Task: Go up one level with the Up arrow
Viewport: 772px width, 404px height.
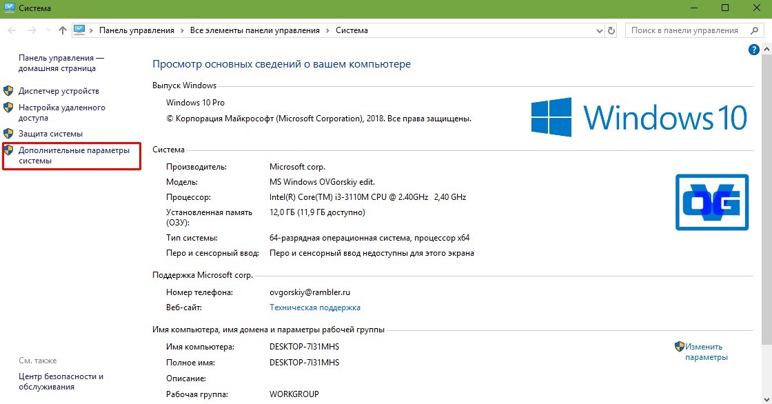Action: click(63, 30)
